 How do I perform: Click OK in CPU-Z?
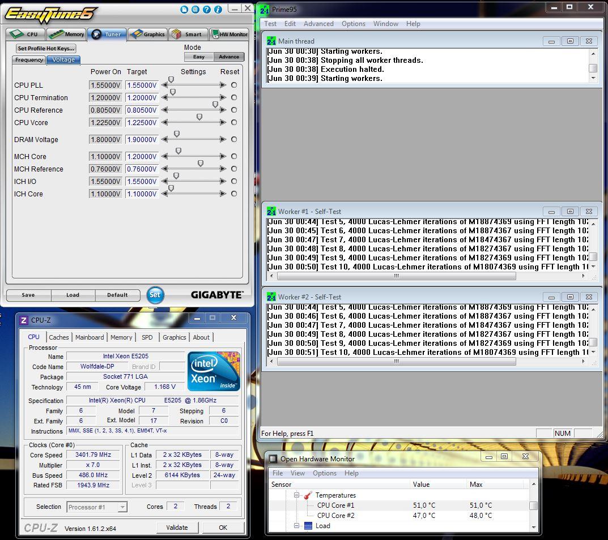[x=223, y=528]
